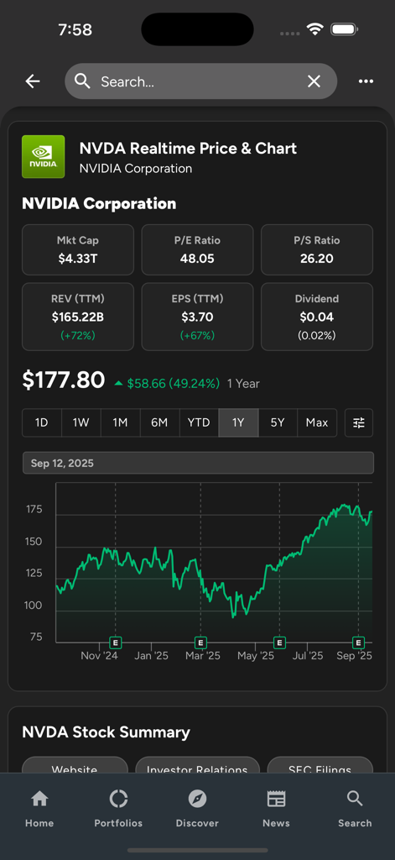The height and width of the screenshot is (860, 395).
Task: Open the Discover compass icon
Action: (x=197, y=800)
